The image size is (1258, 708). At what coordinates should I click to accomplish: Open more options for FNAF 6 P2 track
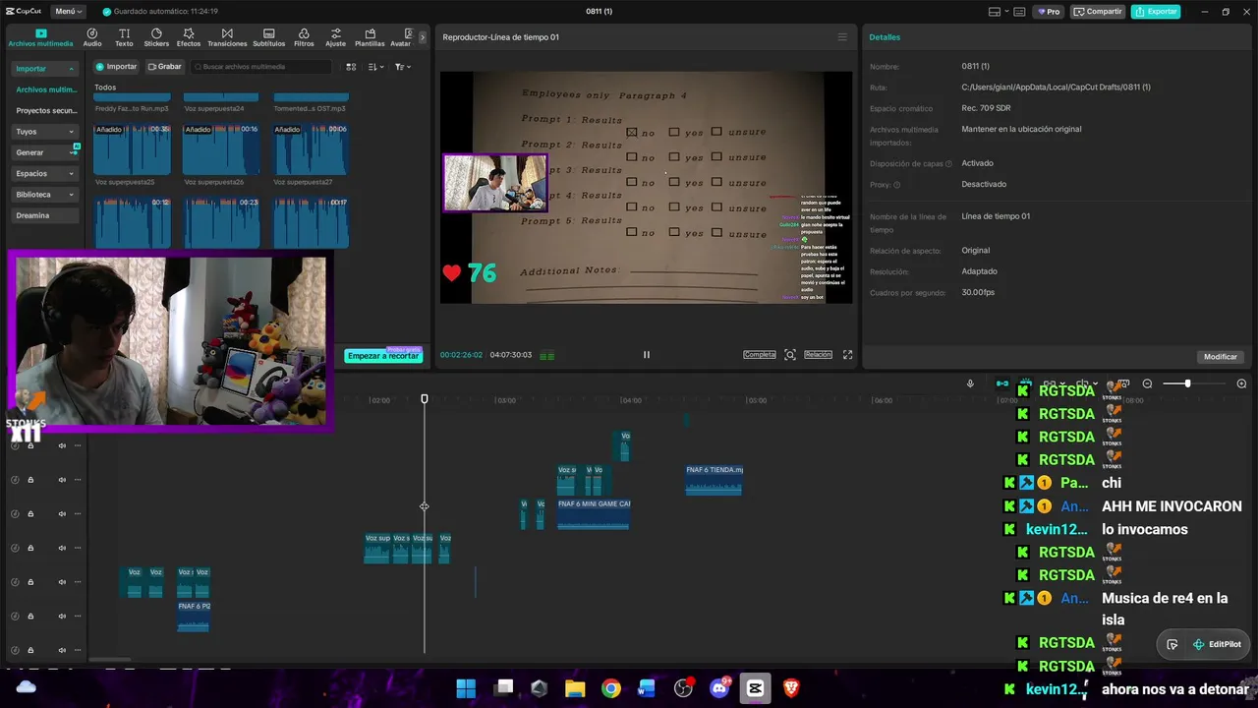pyautogui.click(x=78, y=616)
